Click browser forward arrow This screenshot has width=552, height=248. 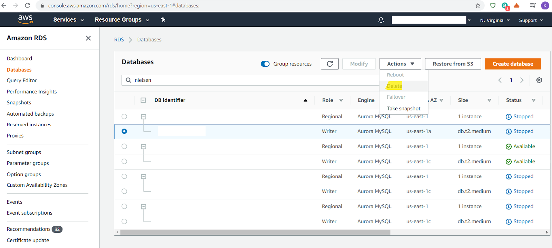[16, 6]
